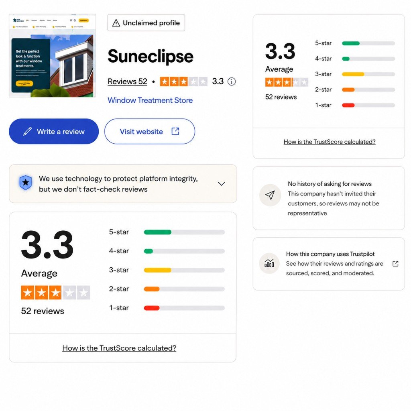The image size is (411, 411).
Task: Open the external link icon in the Trustpilot usage card
Action: (x=395, y=263)
